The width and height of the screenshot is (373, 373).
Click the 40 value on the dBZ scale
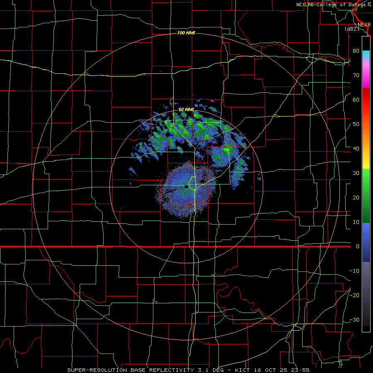356,149
